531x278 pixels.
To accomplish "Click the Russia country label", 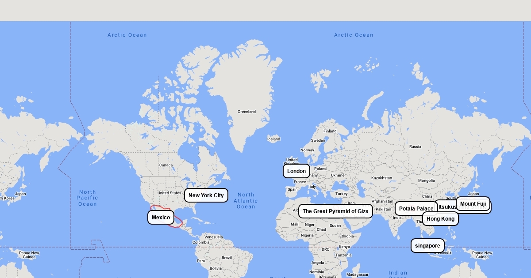I will 415,147.
